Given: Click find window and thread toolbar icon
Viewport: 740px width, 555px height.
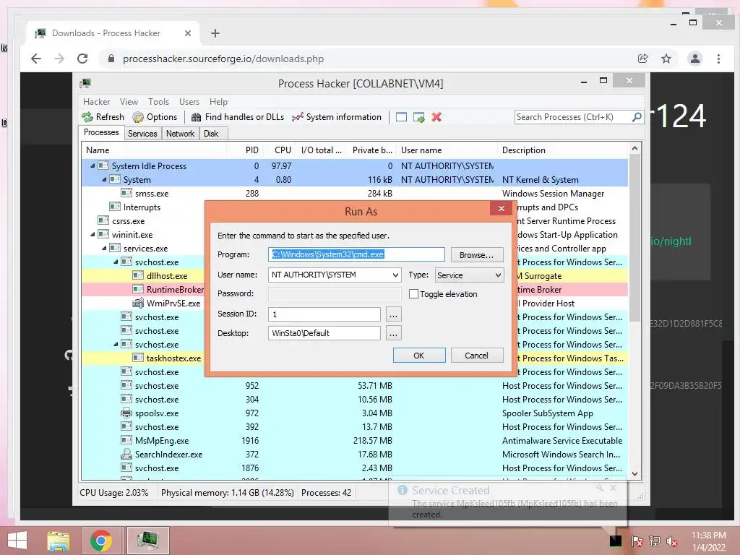Looking at the screenshot, I should (418, 117).
